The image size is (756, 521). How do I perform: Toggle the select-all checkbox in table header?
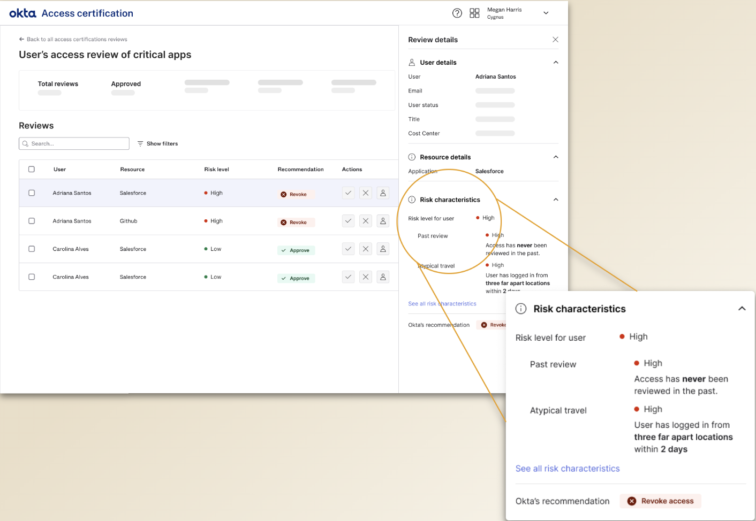pos(32,170)
